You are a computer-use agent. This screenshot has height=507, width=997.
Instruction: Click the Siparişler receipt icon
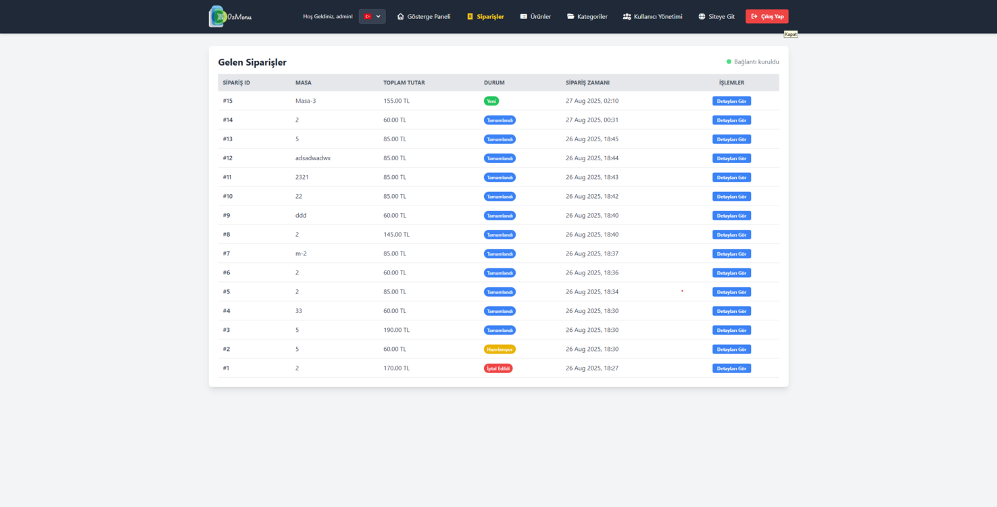click(x=470, y=16)
